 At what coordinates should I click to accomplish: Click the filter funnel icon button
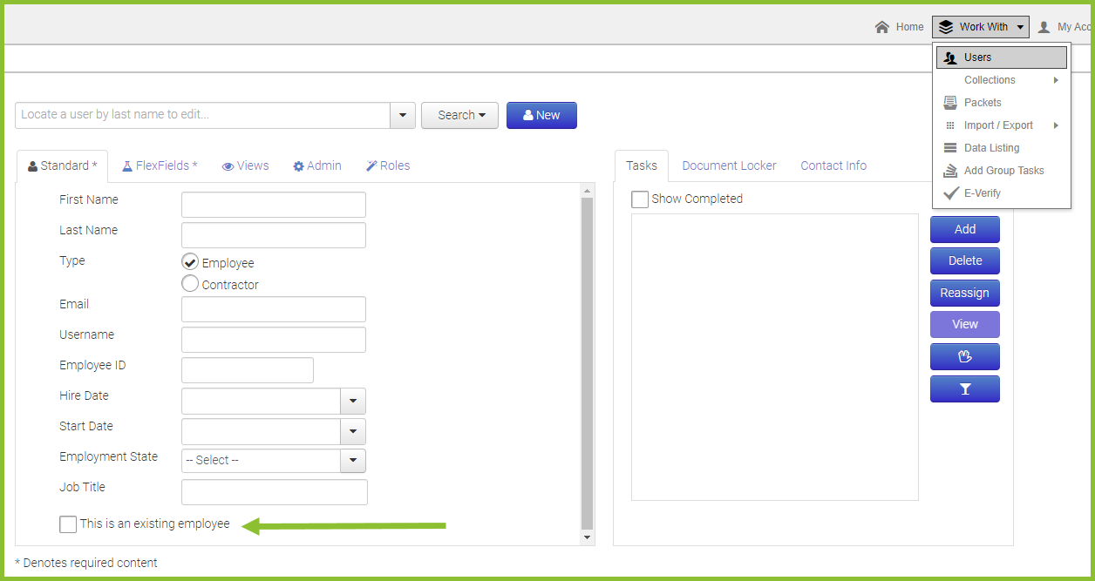965,389
